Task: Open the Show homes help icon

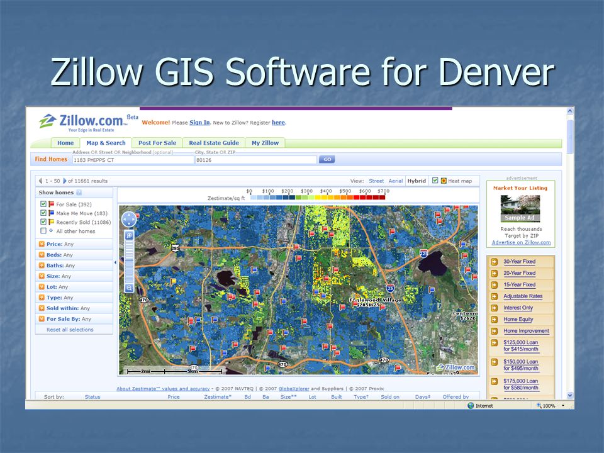Action: (x=79, y=193)
